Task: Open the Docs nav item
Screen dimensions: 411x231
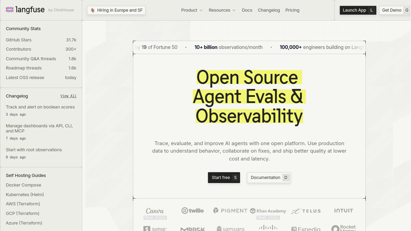Action: tap(247, 10)
